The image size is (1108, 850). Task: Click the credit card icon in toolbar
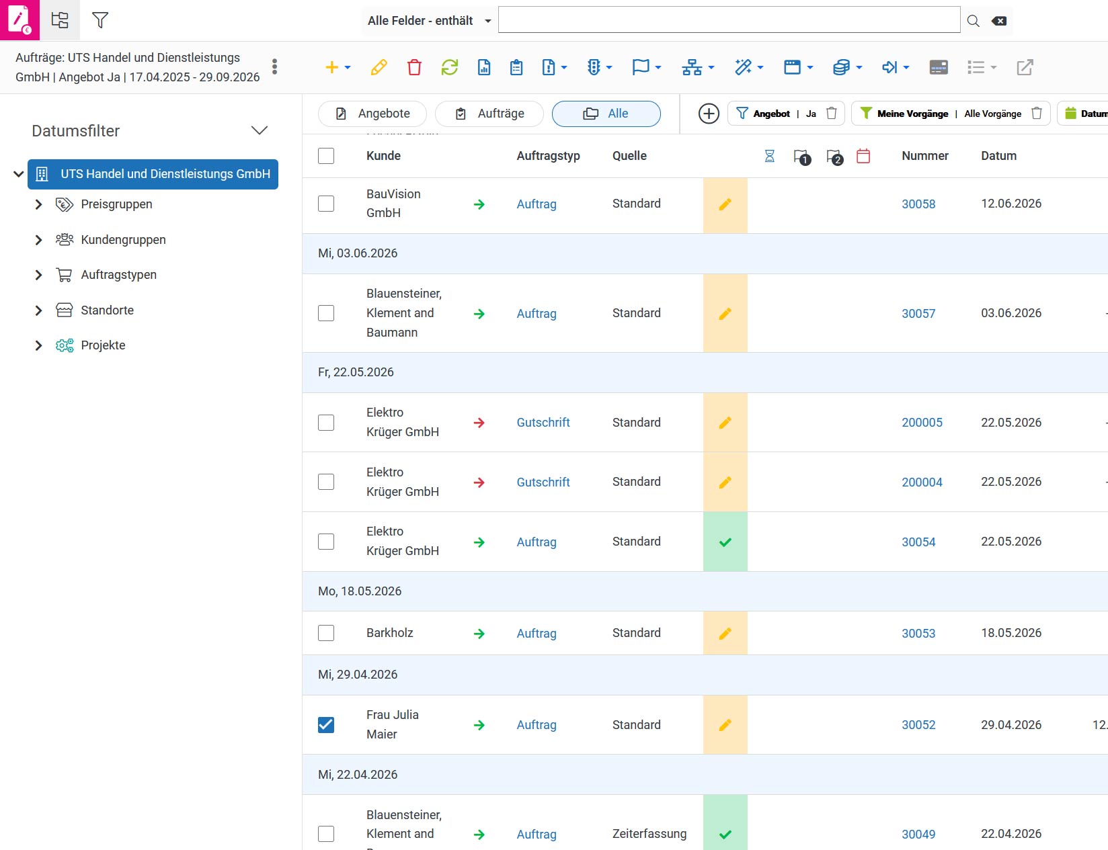click(x=939, y=67)
